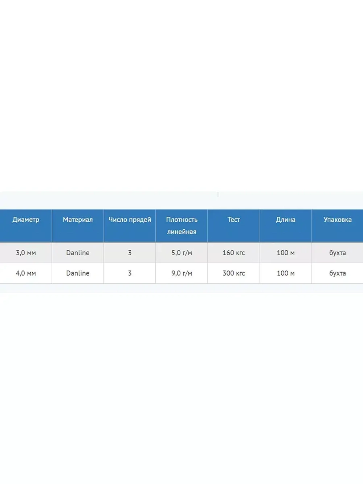Viewport: 363px width, 484px height.
Task: Click Danline in the 3,0 мм row
Action: point(78,253)
